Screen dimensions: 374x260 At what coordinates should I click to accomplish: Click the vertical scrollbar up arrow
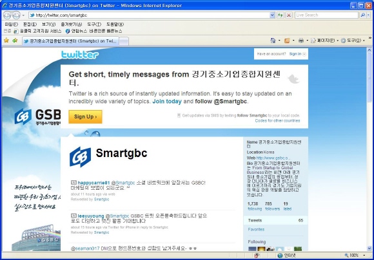[369, 50]
